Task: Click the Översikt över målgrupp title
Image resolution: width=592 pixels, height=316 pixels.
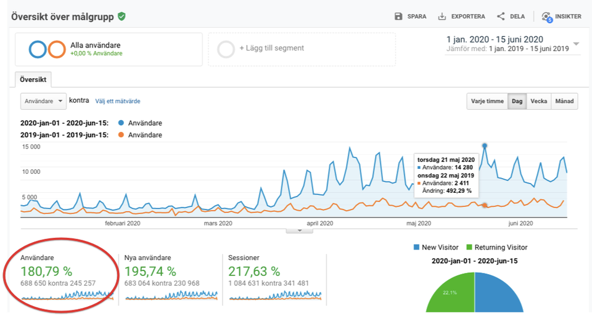Action: (63, 17)
